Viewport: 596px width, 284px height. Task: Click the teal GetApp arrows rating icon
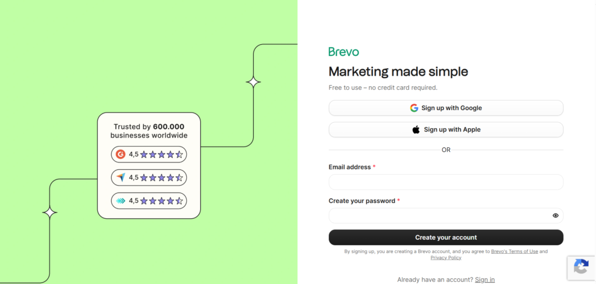pyautogui.click(x=120, y=201)
